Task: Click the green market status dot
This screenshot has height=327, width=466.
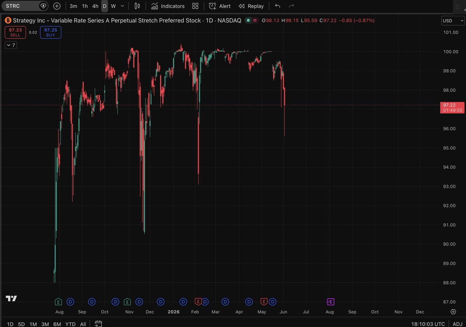Action: click(x=248, y=20)
